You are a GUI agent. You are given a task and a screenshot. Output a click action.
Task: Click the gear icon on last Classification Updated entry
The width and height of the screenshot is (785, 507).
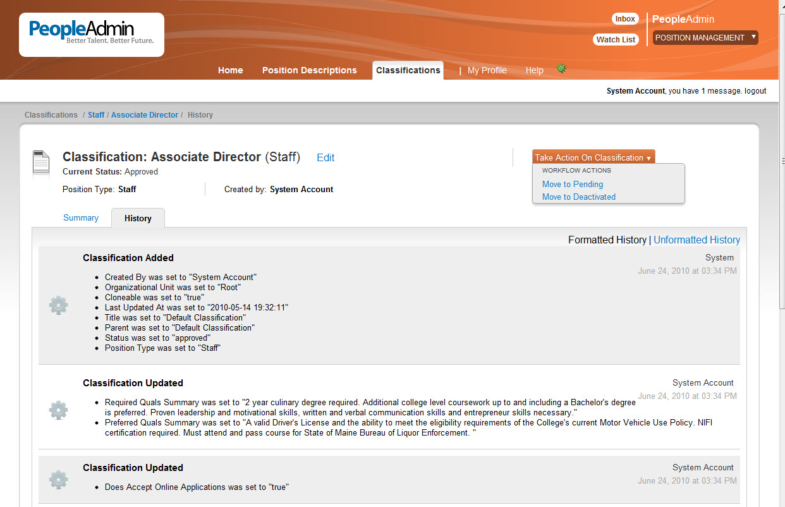tap(58, 480)
